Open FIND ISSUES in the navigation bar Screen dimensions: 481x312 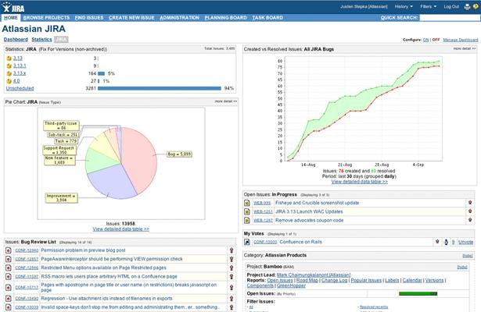(89, 18)
